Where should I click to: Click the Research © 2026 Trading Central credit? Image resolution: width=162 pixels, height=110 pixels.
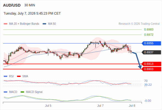click(139, 24)
